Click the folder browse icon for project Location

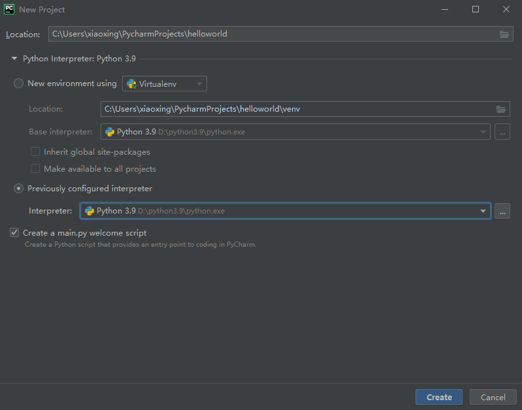[504, 35]
